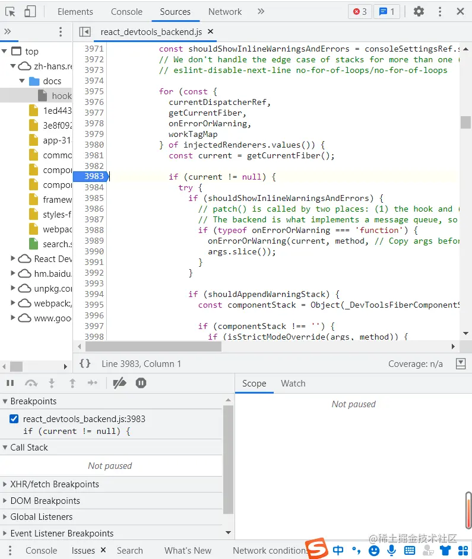Expand the Global Listeners section
Screen dimensions: 472x559
(5, 516)
